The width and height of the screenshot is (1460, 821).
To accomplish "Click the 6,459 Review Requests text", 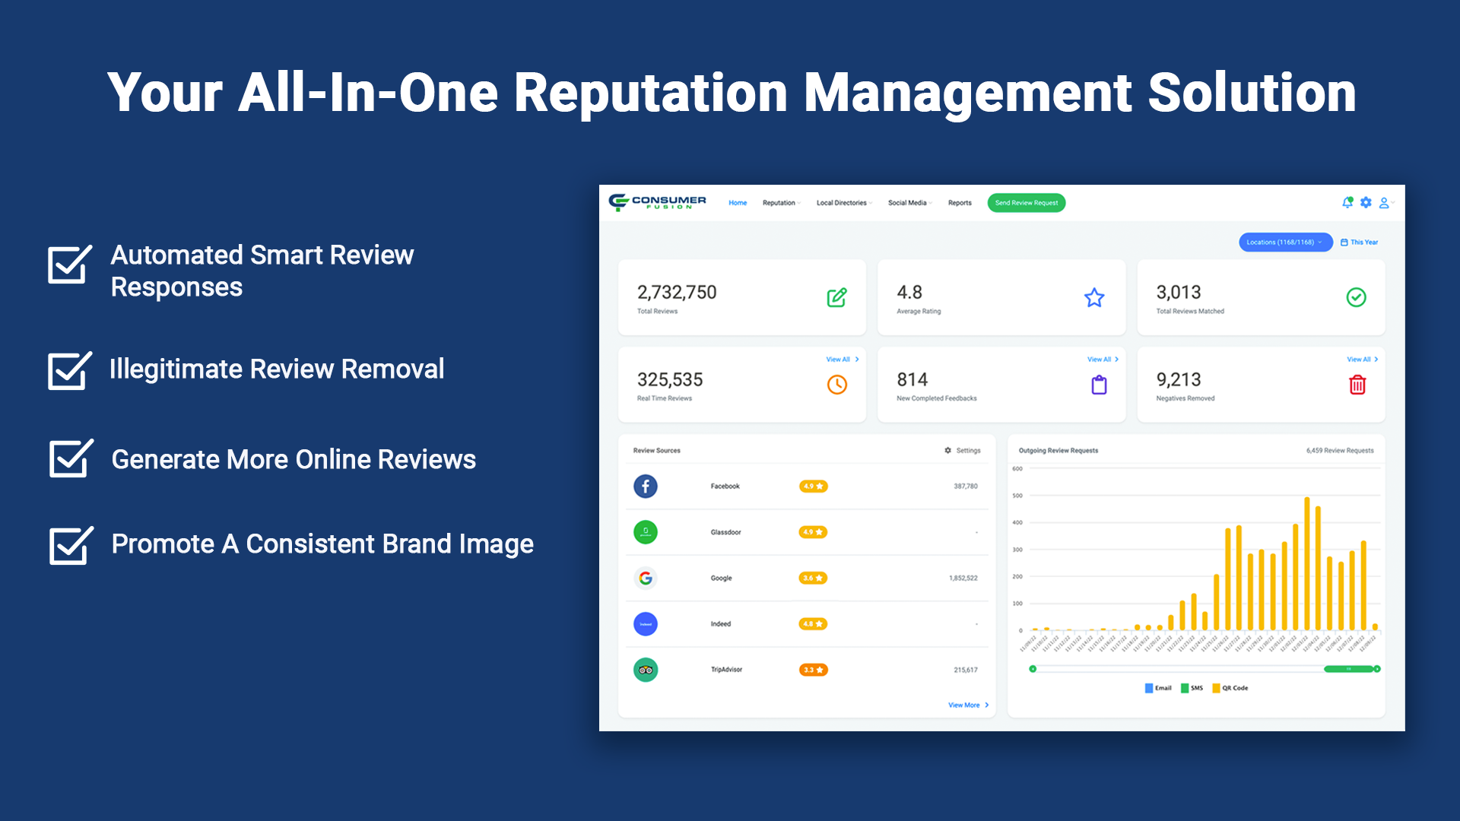I will (x=1340, y=451).
